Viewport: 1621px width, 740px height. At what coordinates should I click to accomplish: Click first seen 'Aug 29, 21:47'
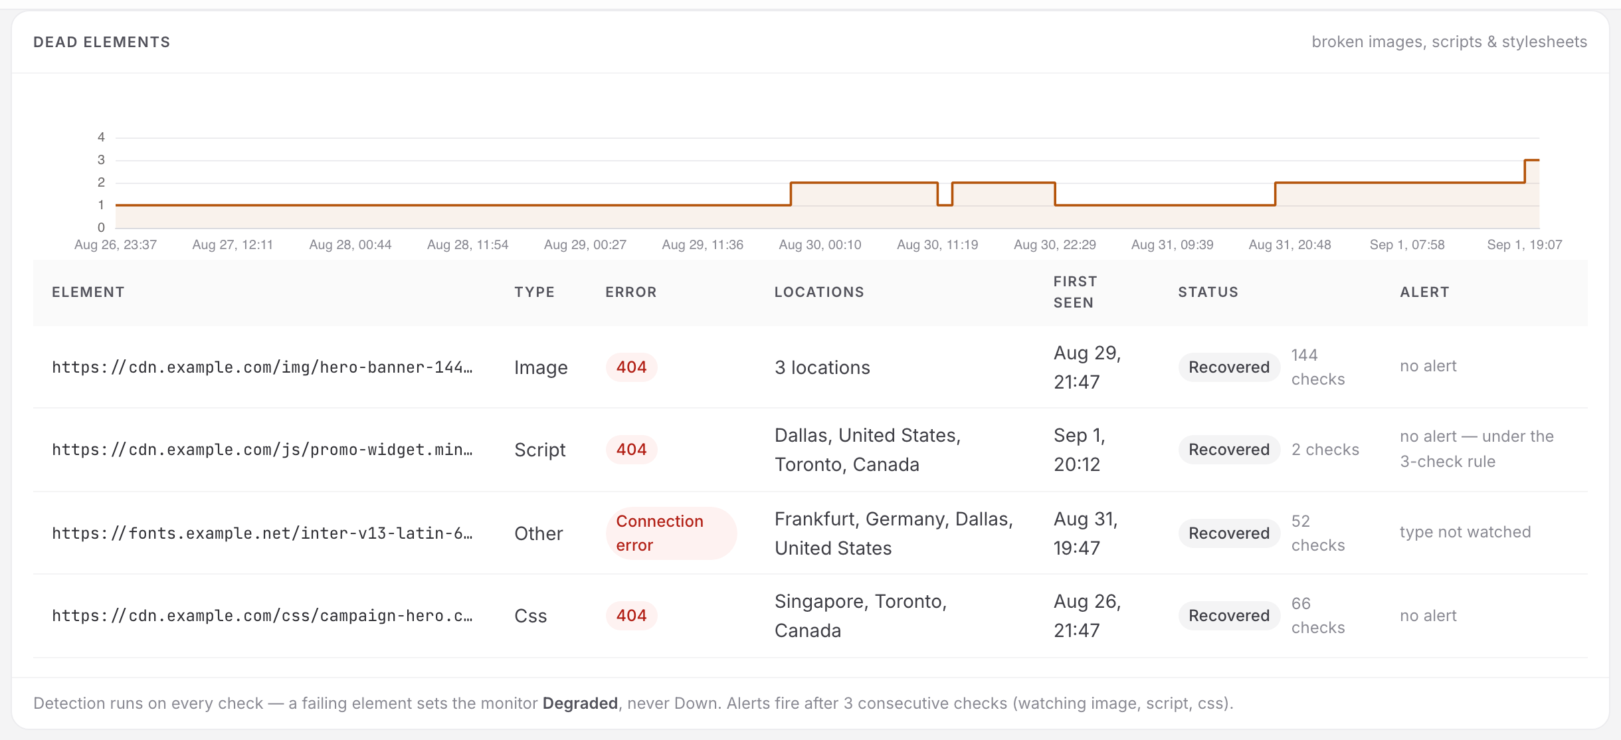point(1088,367)
